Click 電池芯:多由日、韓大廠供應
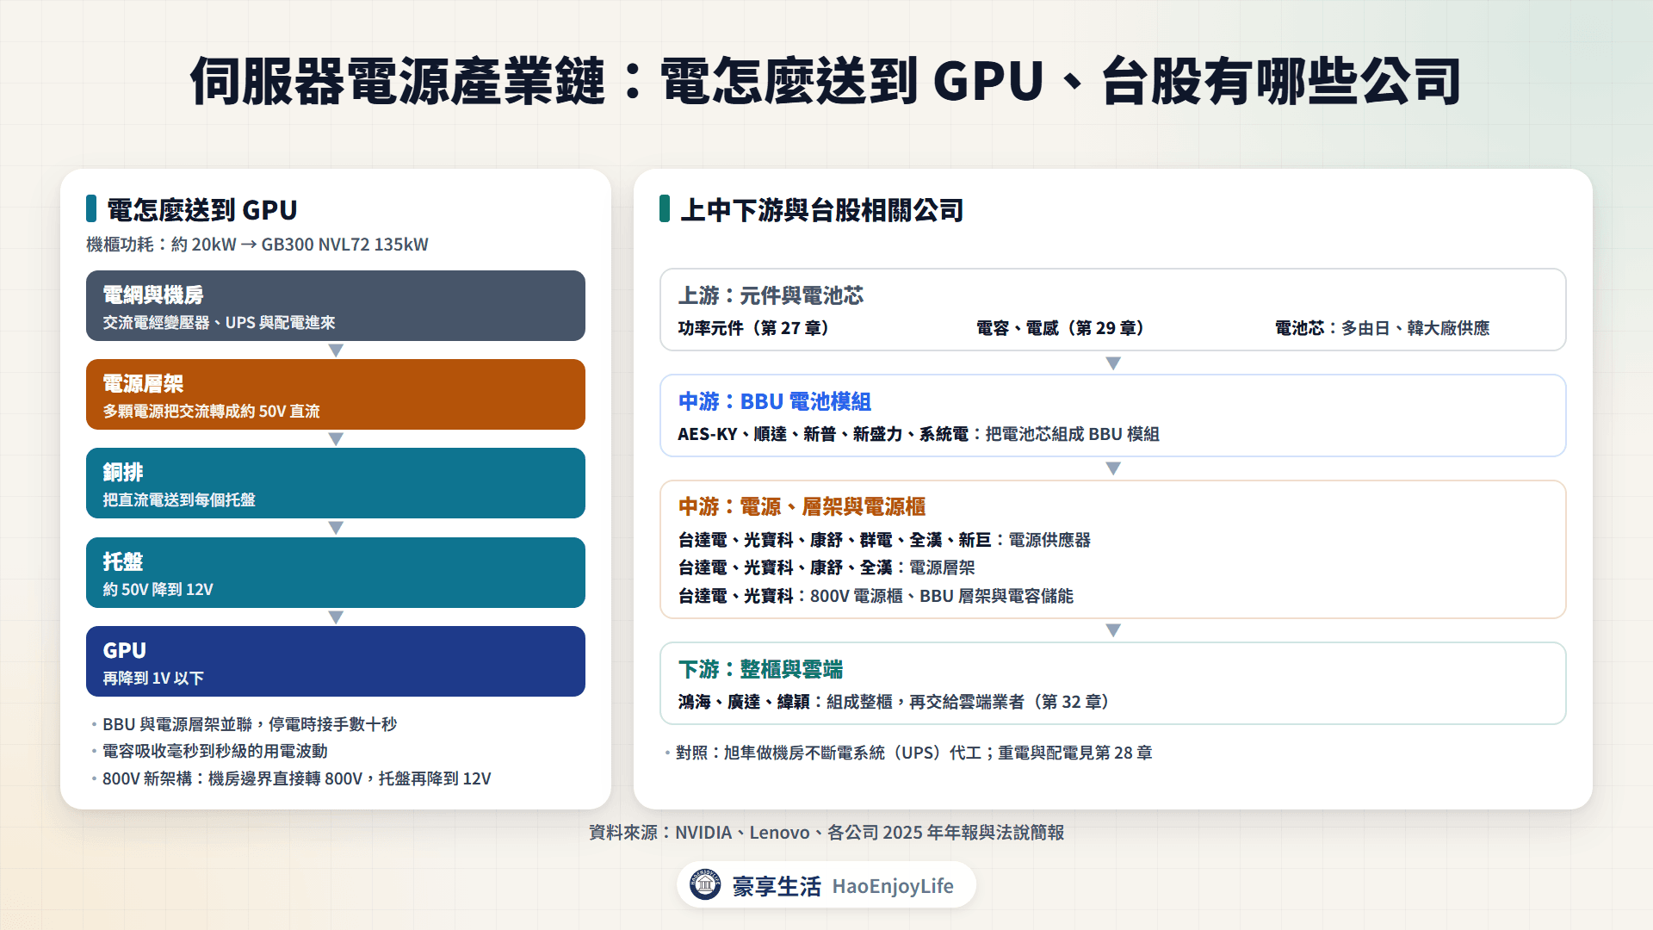Image resolution: width=1653 pixels, height=930 pixels. [x=1382, y=328]
